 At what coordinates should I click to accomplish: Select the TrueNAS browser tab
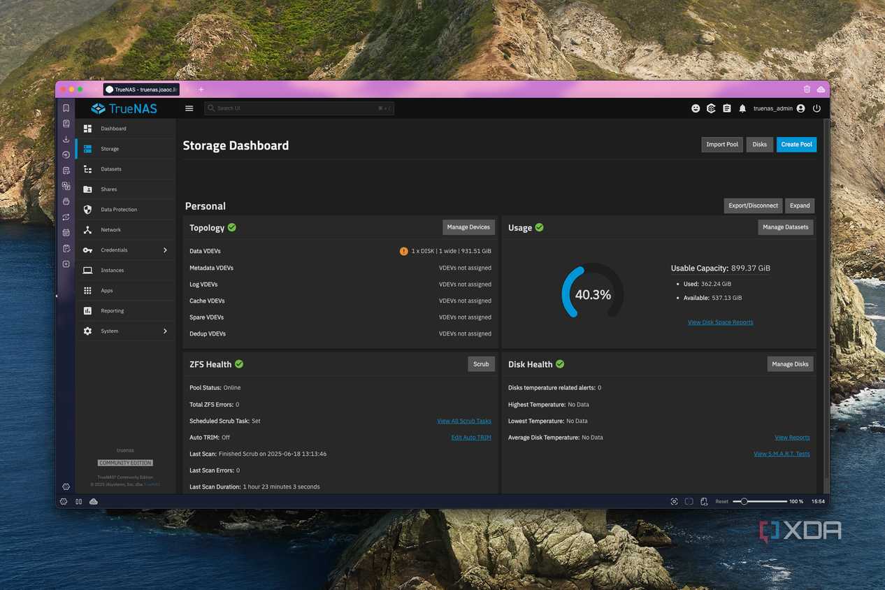(x=142, y=89)
